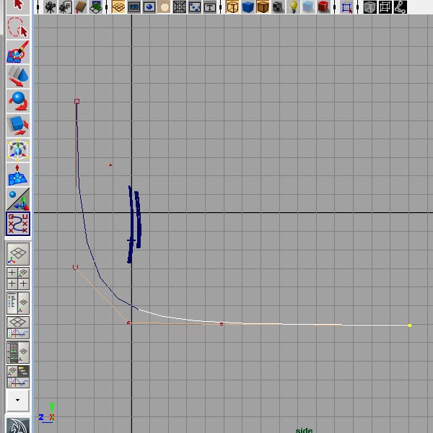
Task: Activate the Universal Manipulator tool
Action: point(17,150)
